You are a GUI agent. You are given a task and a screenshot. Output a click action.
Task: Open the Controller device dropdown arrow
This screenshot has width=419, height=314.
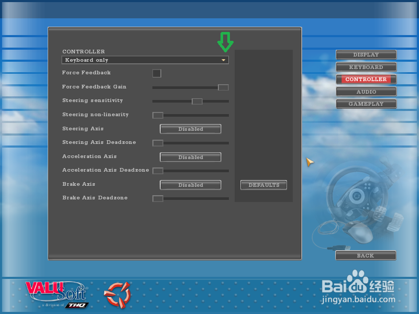tap(224, 60)
